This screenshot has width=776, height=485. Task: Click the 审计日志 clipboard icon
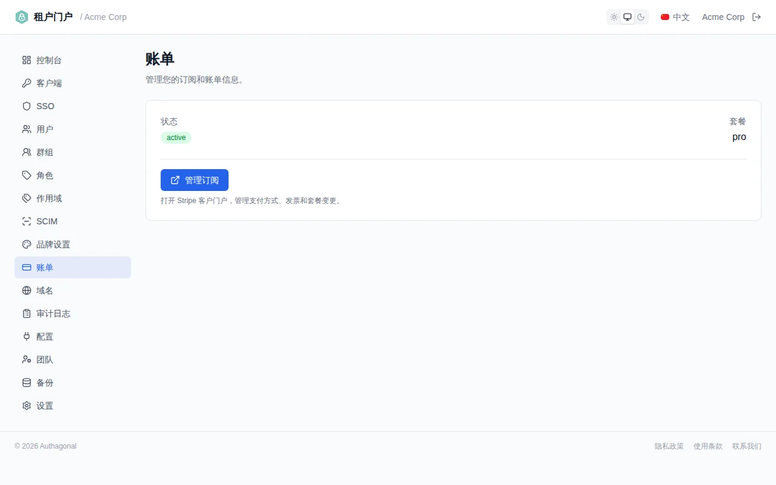[27, 313]
